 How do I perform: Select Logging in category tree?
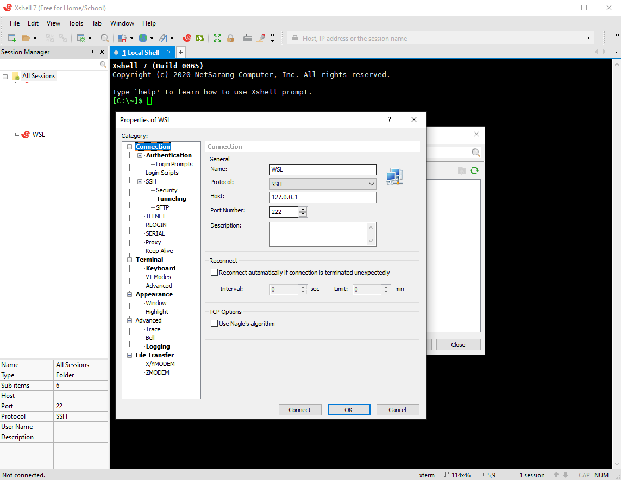click(158, 346)
